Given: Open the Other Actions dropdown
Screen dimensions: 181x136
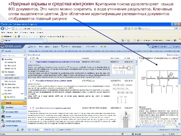Looking at the screenshot, I should (78, 47).
